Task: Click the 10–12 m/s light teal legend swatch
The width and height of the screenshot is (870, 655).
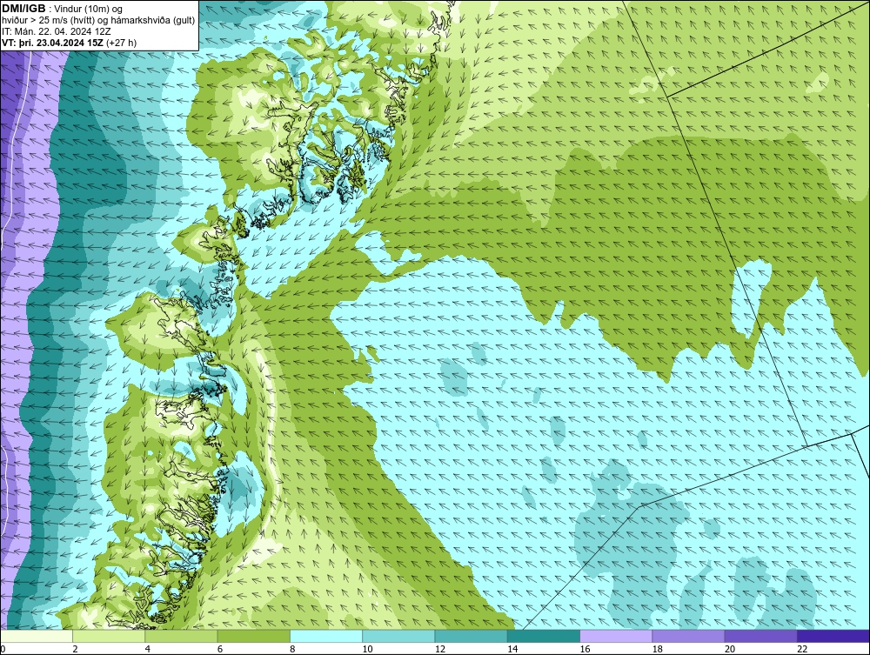Action: pyautogui.click(x=398, y=637)
